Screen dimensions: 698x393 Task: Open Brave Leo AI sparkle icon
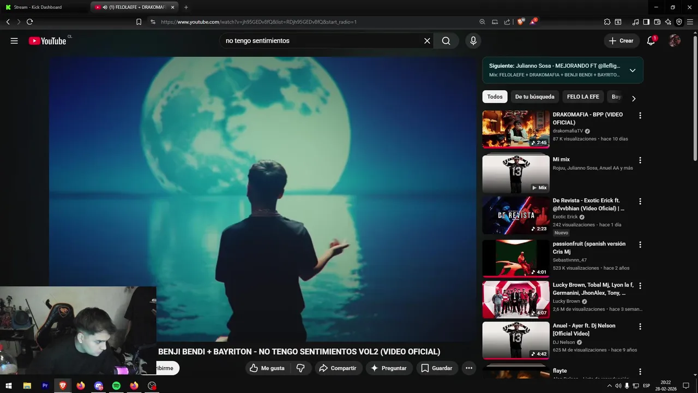(668, 22)
